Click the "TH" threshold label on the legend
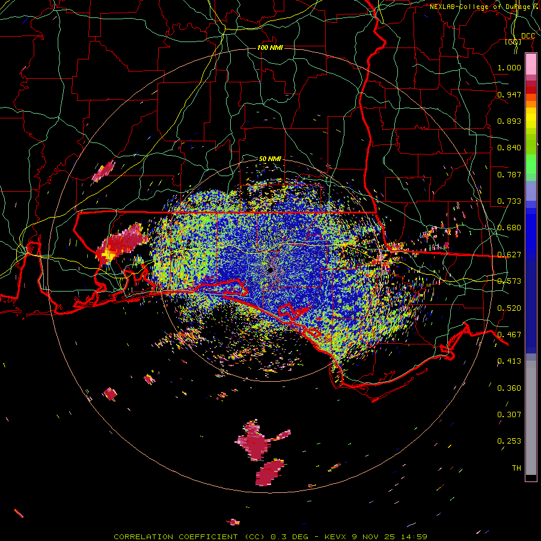This screenshot has height=541, width=541. (516, 468)
